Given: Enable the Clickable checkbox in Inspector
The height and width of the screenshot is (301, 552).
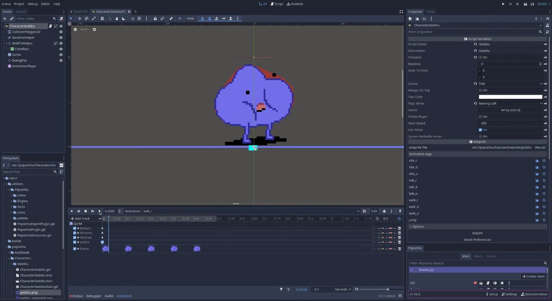Looking at the screenshot, I should (x=480, y=57).
